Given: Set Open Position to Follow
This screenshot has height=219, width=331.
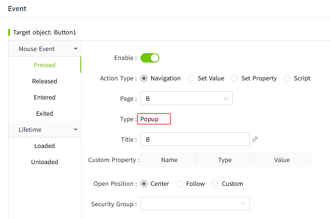Looking at the screenshot, I should (179, 184).
